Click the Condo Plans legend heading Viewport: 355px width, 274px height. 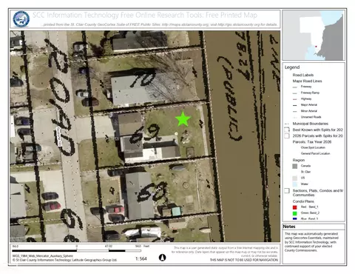coord(303,201)
